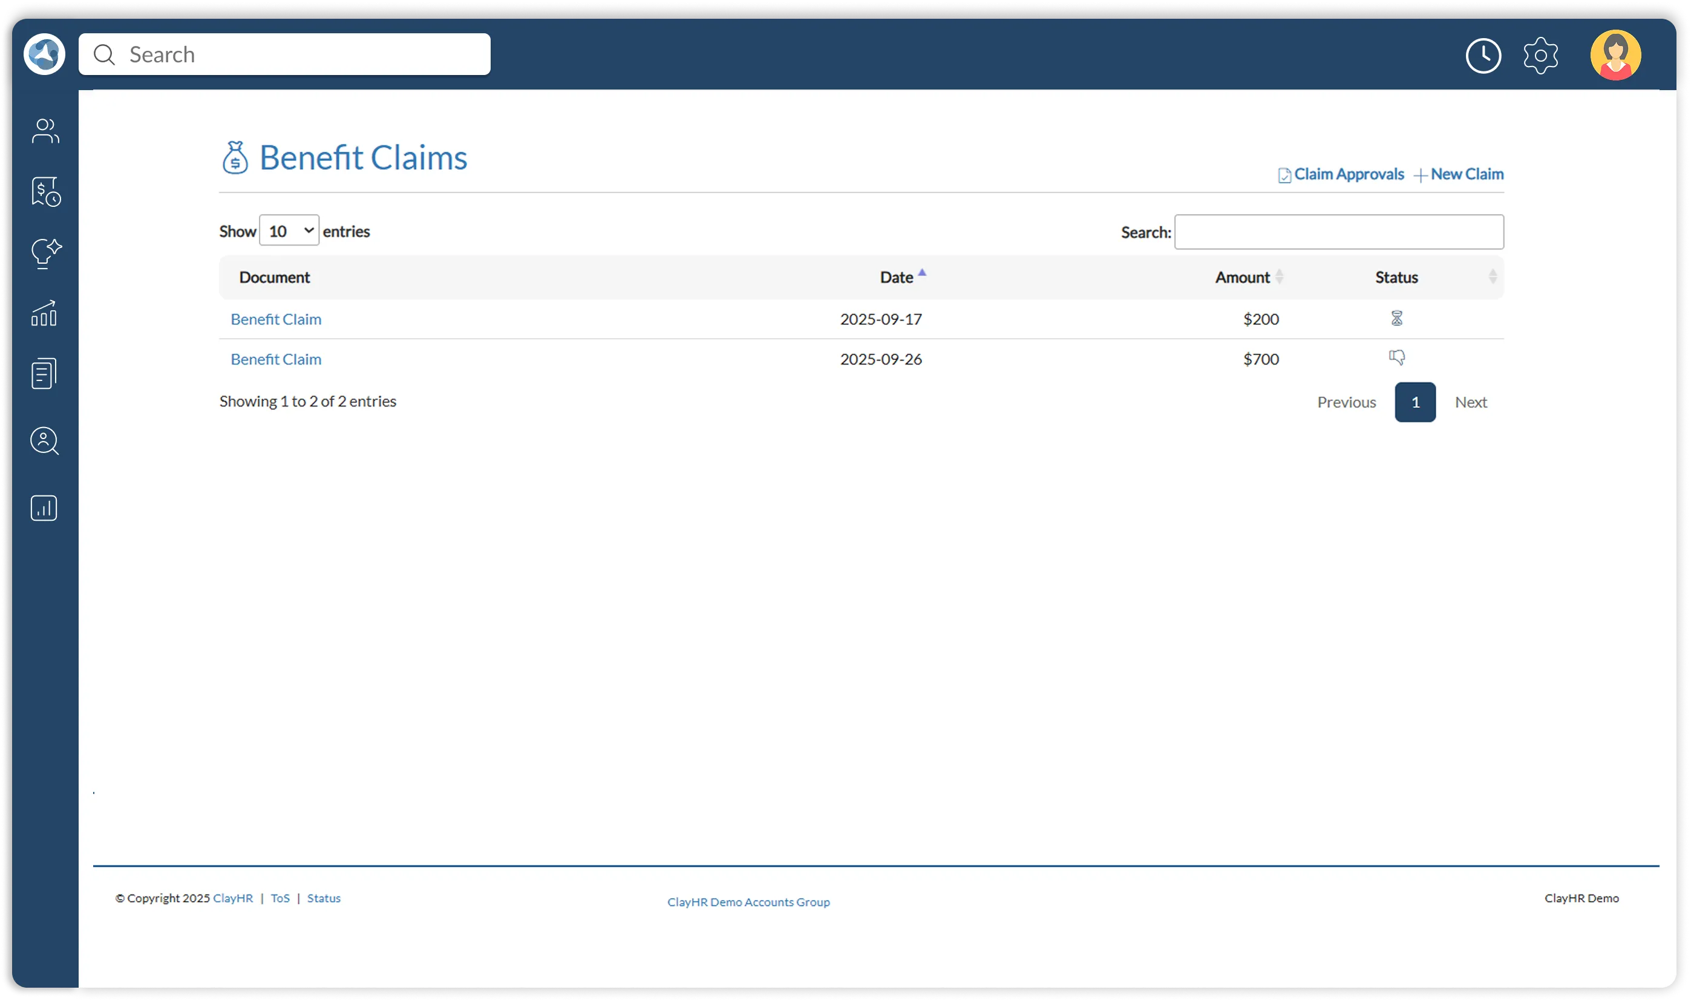Screen dimensions: 1691x1001
Task: Open the analytics report icon at sidebar bottom
Action: click(45, 508)
